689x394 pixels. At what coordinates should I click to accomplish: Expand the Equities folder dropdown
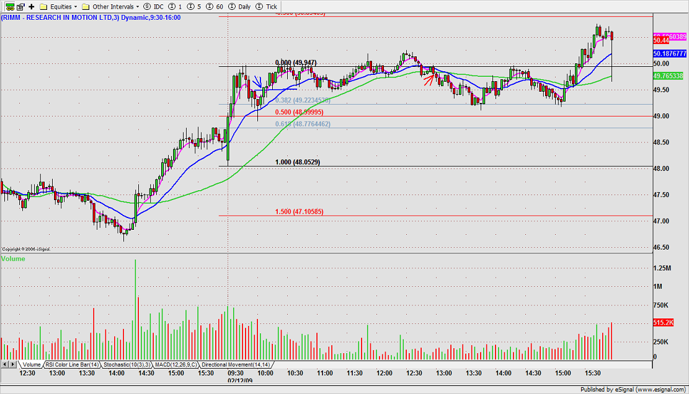pyautogui.click(x=58, y=7)
